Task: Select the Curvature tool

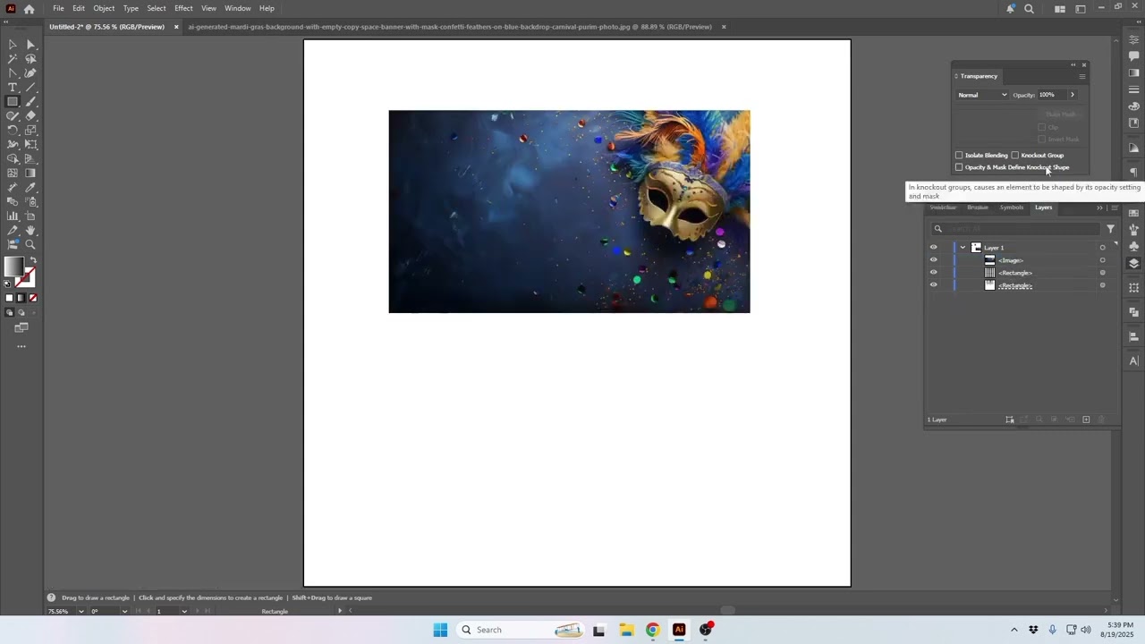Action: 30,73
